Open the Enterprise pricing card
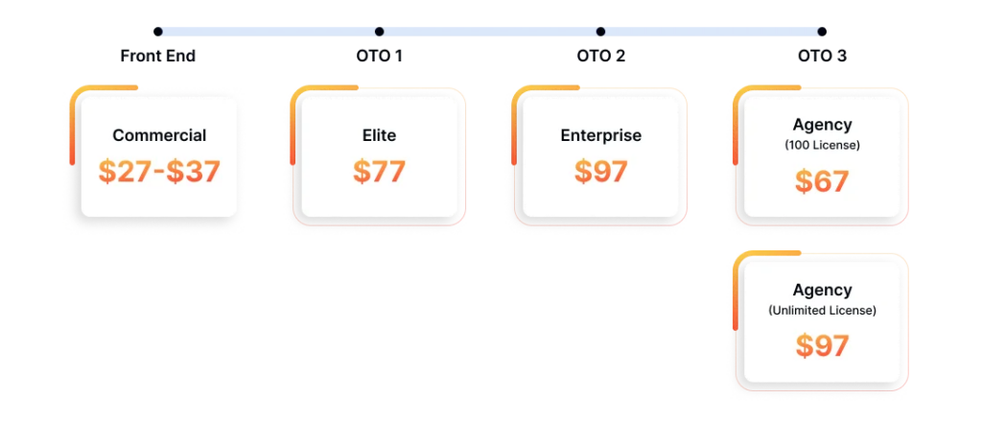982x422 pixels. pyautogui.click(x=600, y=157)
